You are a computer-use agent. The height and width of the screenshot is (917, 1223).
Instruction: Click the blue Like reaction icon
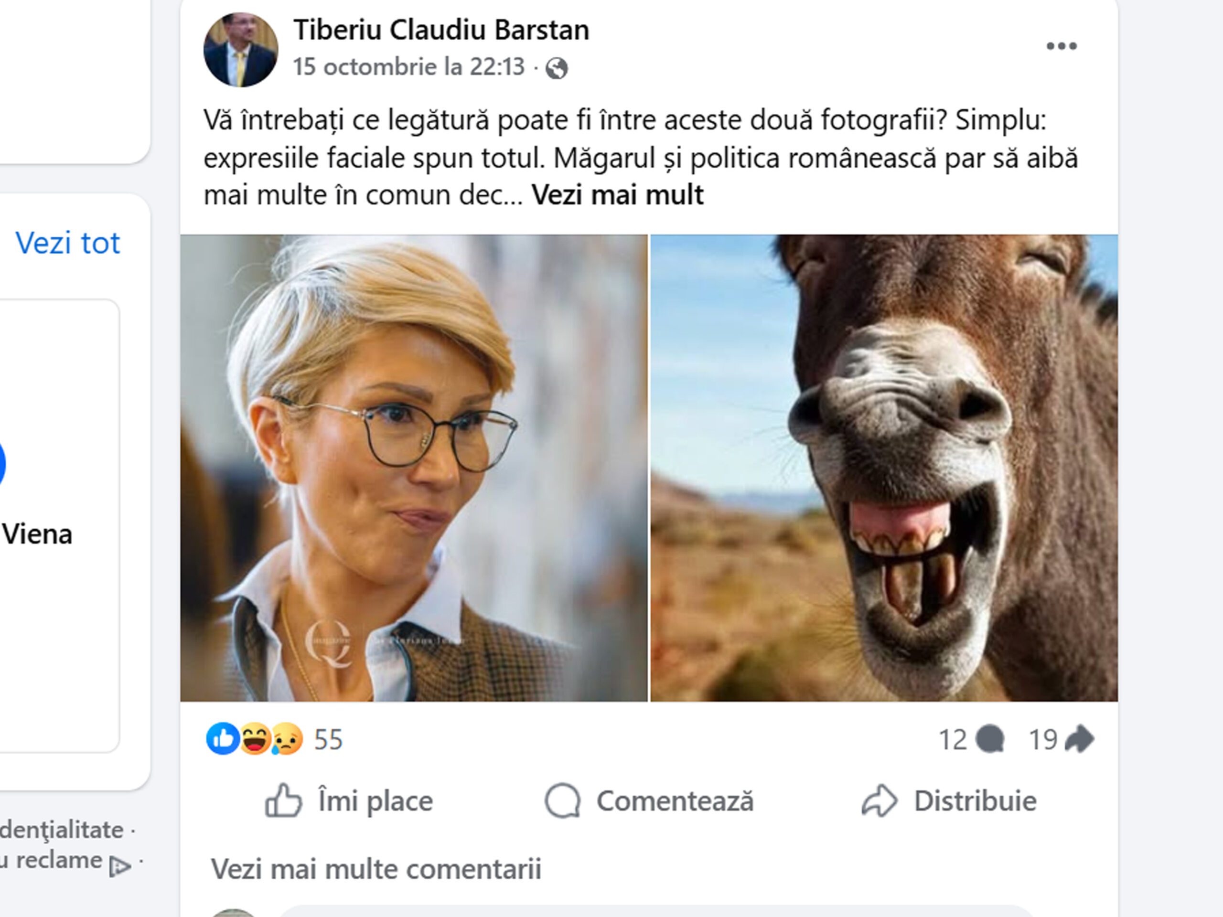[x=222, y=739]
